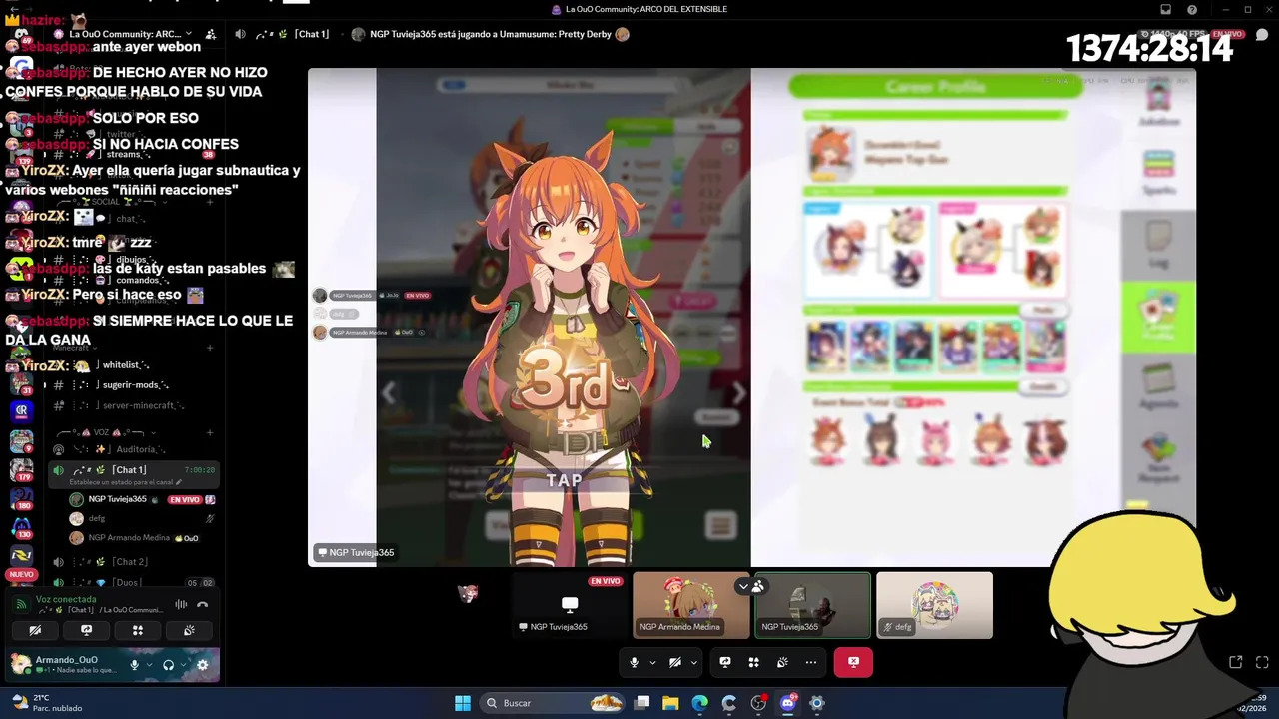The image size is (1279, 719).
Task: Toggle camera in voice connected panel
Action: click(35, 630)
